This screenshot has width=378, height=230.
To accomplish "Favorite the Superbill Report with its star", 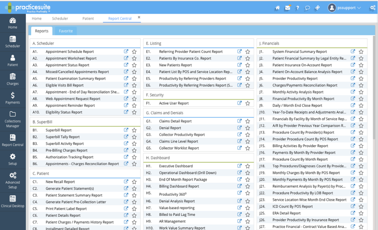I will [134, 130].
